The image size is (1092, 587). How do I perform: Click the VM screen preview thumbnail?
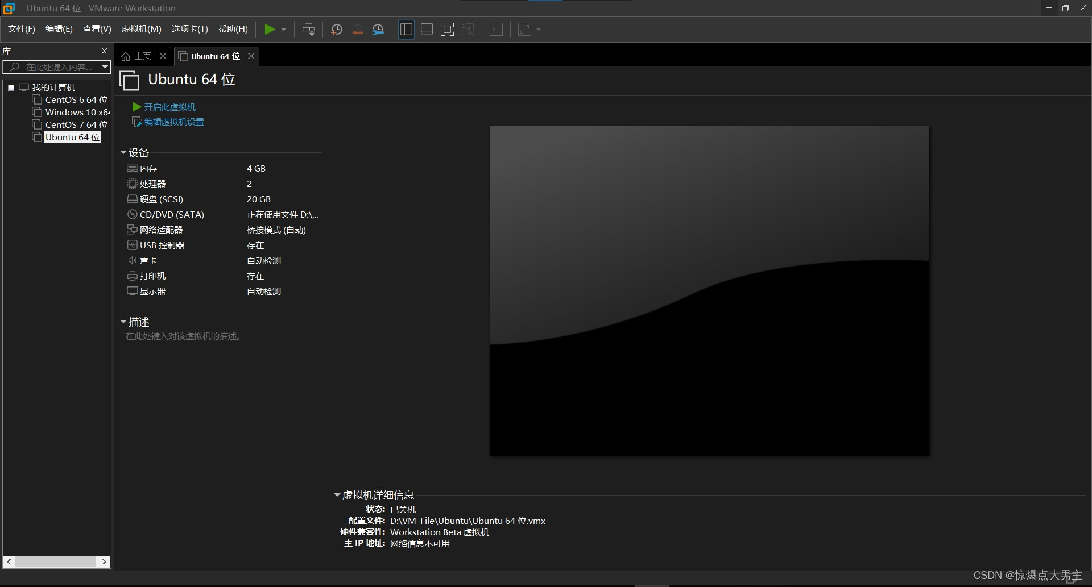(x=709, y=290)
